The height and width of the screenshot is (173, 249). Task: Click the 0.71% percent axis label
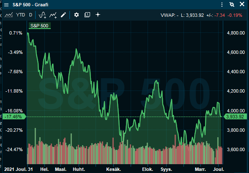16,33
